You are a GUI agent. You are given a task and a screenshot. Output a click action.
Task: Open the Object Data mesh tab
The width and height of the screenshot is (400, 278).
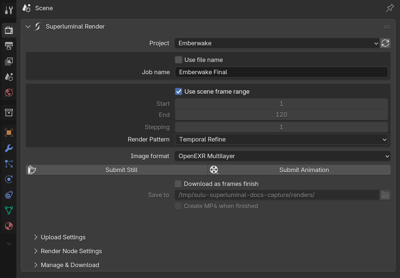[x=9, y=210]
